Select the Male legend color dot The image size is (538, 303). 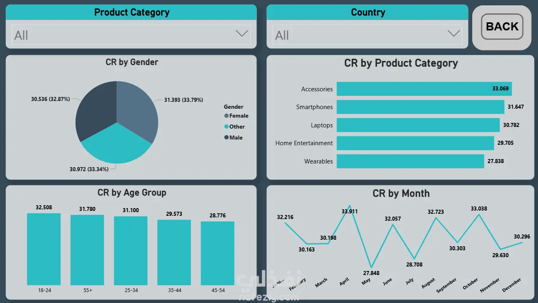226,138
